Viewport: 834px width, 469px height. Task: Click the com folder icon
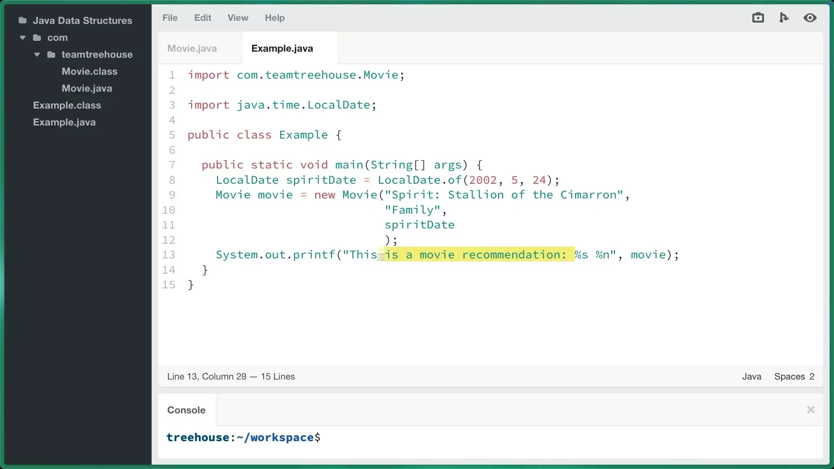point(37,38)
